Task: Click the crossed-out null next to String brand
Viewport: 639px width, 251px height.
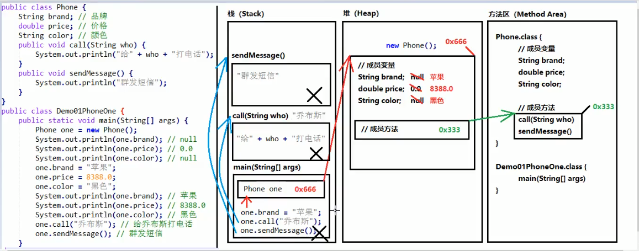Action: pos(418,77)
